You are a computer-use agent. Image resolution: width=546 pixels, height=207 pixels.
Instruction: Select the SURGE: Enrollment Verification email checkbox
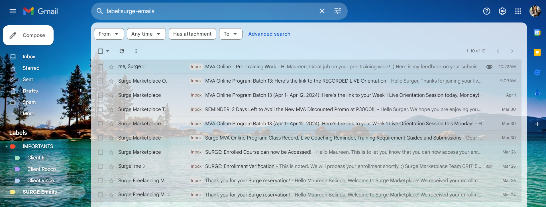(100, 166)
